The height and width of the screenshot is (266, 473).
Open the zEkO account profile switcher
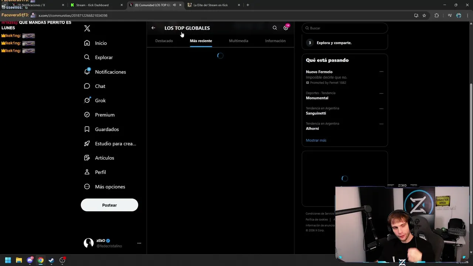click(x=109, y=243)
